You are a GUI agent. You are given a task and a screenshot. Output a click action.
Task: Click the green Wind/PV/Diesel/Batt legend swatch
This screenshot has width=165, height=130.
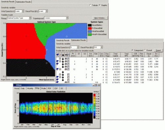pyautogui.click(x=90, y=34)
